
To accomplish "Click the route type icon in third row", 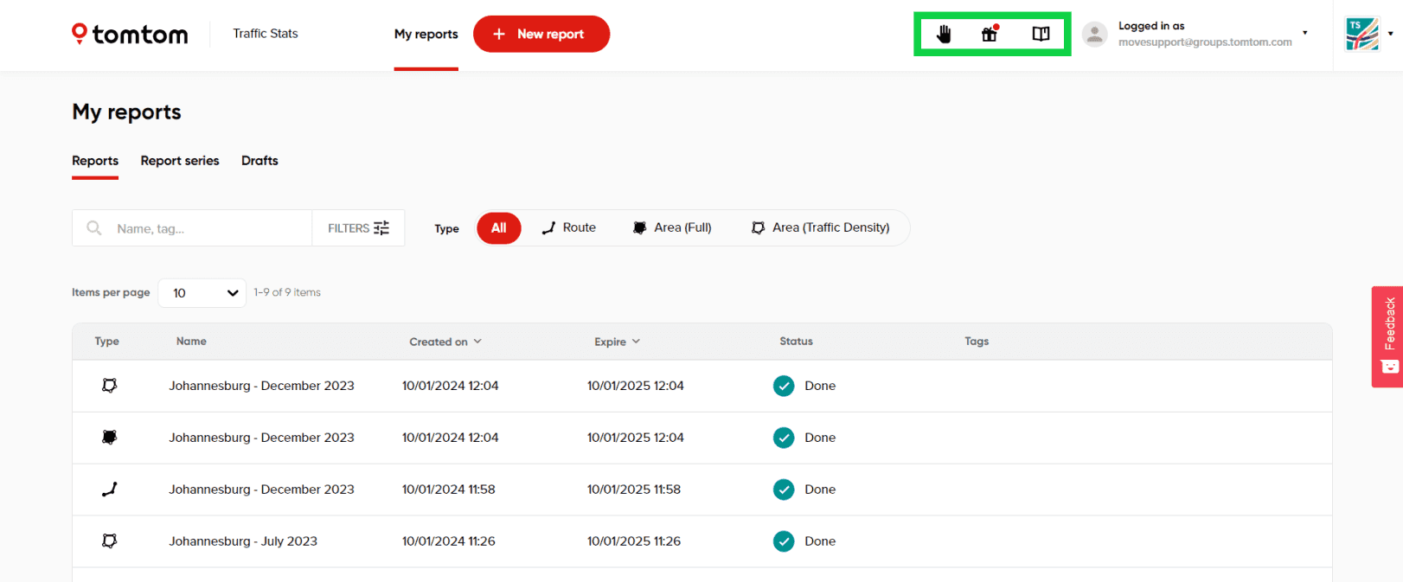I will tap(109, 489).
